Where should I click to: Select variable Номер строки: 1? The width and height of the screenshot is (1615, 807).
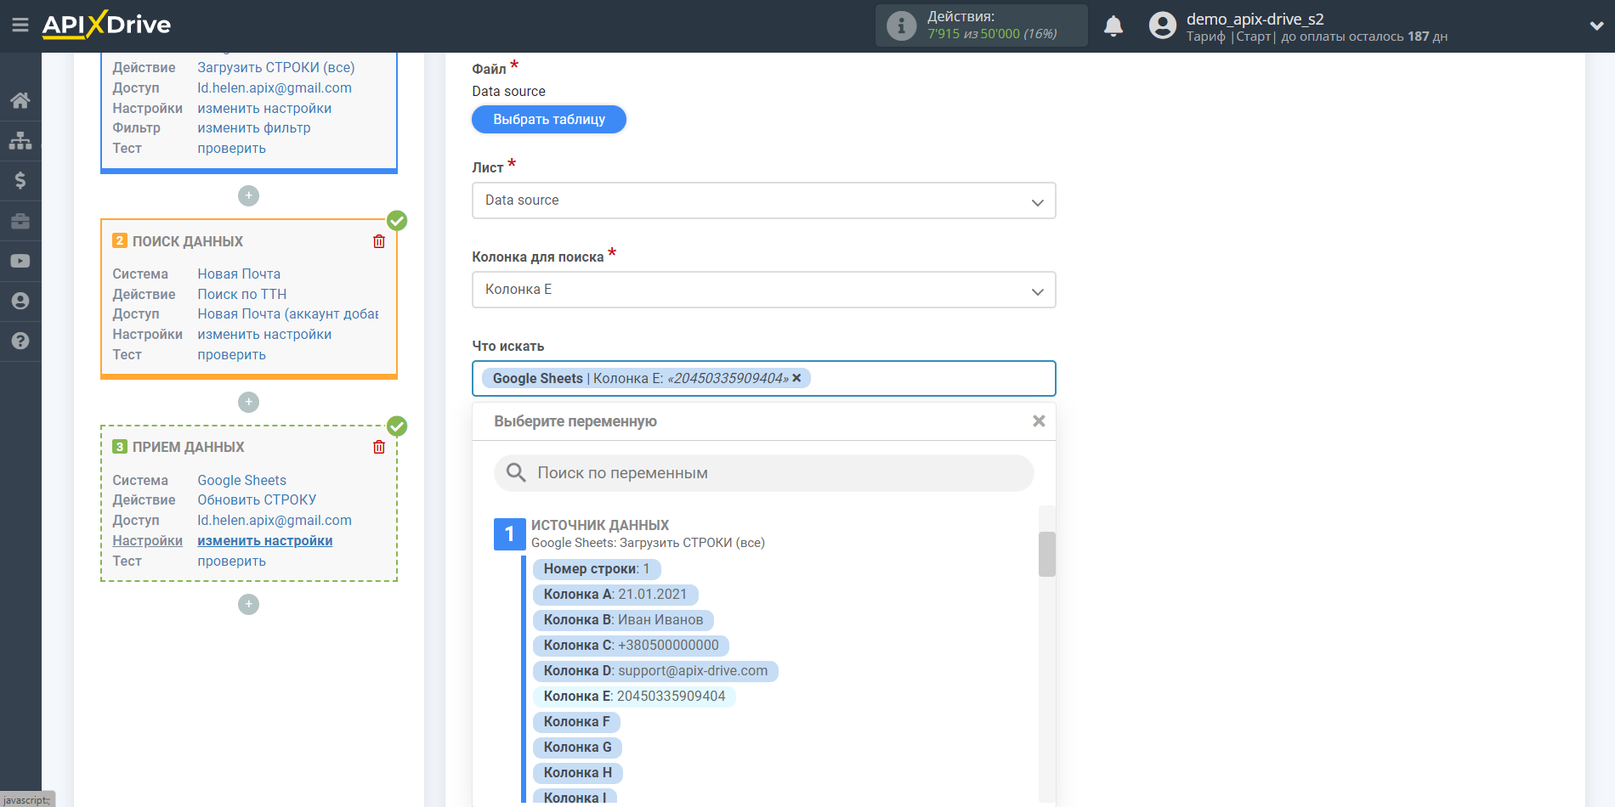tap(597, 569)
